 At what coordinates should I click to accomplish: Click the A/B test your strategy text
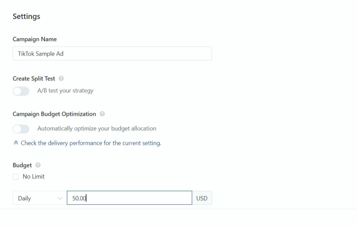pos(65,91)
